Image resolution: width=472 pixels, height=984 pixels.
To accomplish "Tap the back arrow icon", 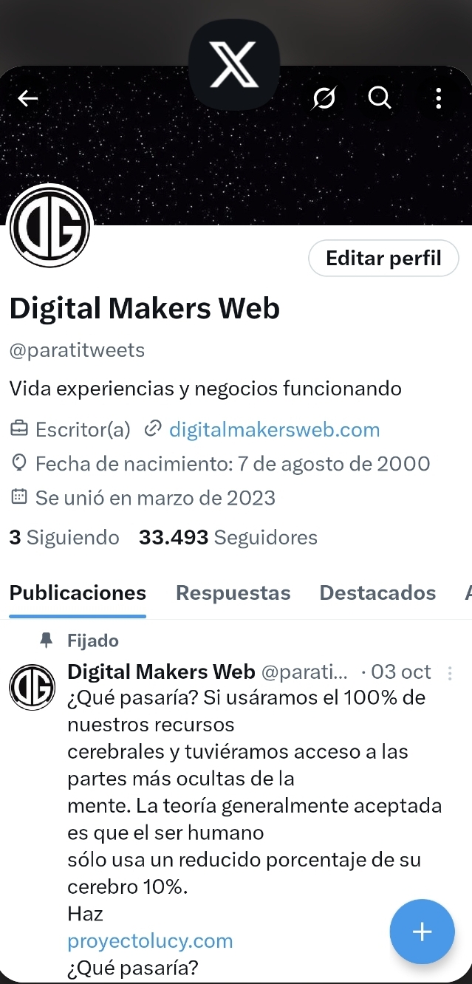I will tap(28, 98).
